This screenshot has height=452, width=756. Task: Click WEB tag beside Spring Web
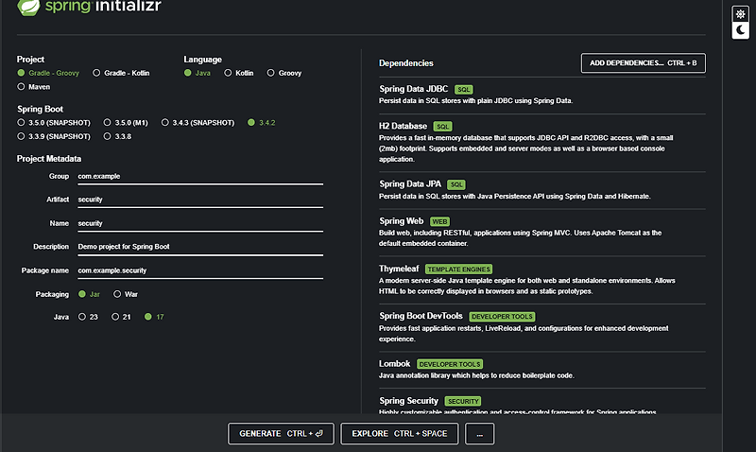click(x=439, y=222)
